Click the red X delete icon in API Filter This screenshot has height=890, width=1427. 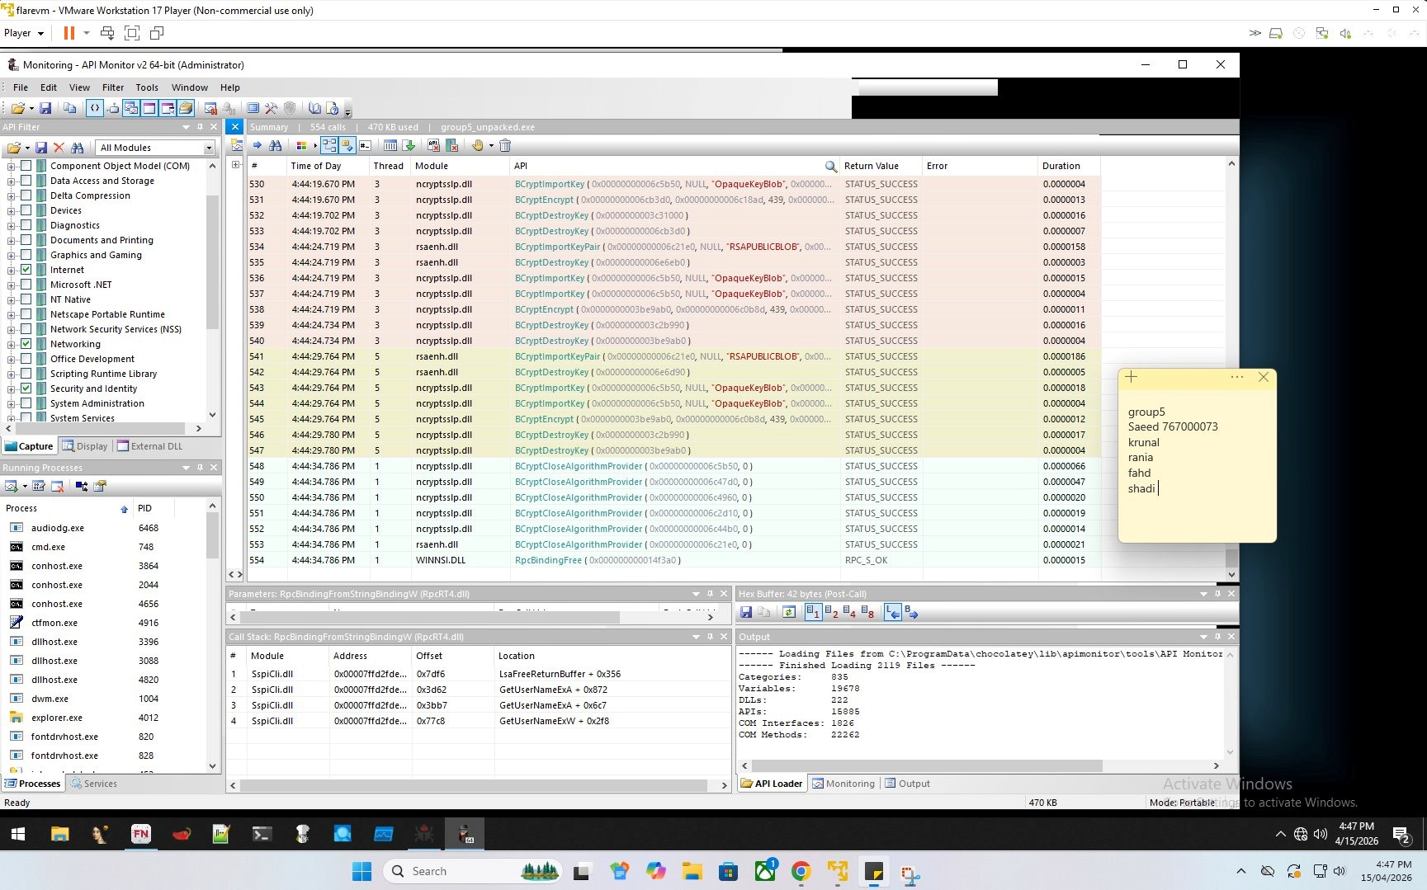(x=59, y=148)
